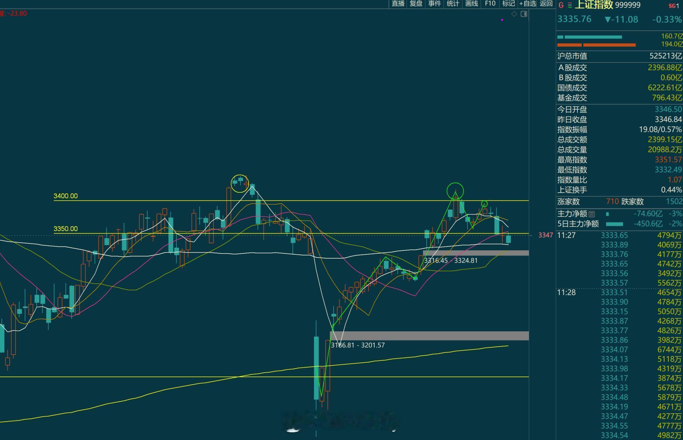Image resolution: width=683 pixels, height=440 pixels.
Task: Click the diamond icon above the chart
Action: [514, 14]
